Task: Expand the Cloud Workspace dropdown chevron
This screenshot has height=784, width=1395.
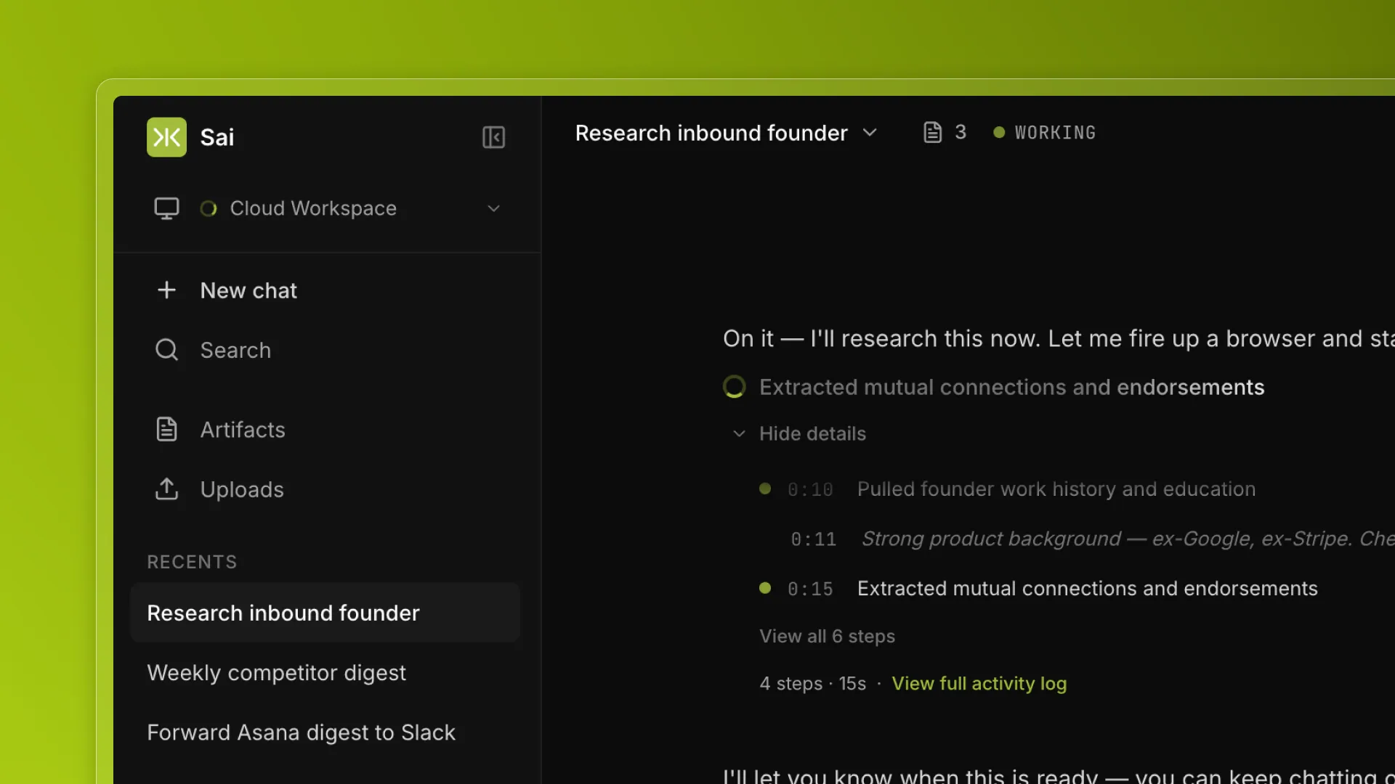Action: pos(493,209)
